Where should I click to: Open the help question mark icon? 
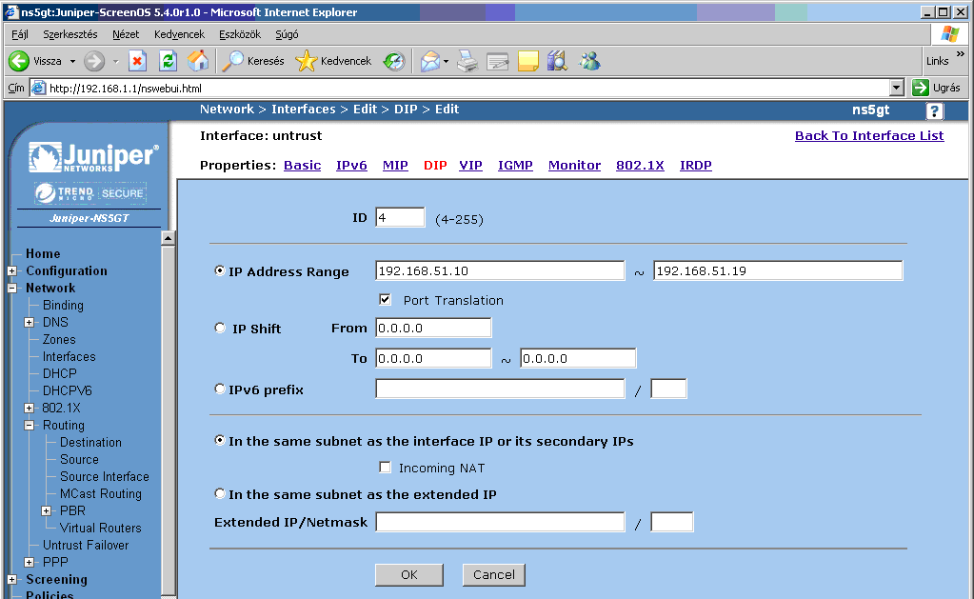click(x=934, y=110)
